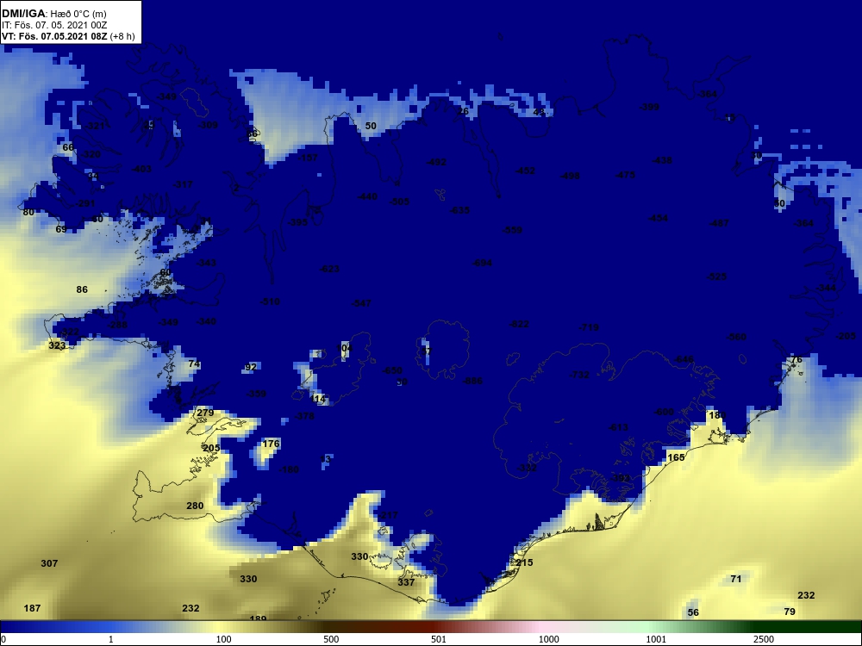Image resolution: width=862 pixels, height=646 pixels.
Task: Click the colorbar label '1001'
Action: tap(656, 639)
